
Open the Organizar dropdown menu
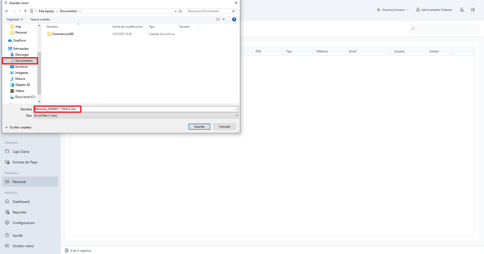(x=15, y=19)
